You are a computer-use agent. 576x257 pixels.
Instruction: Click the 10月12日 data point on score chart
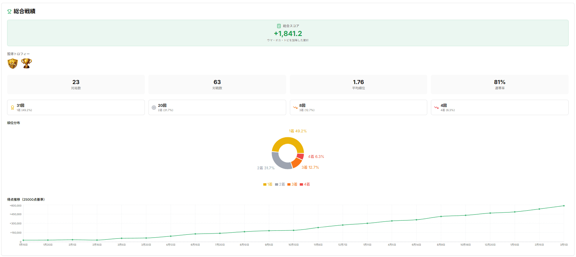point(294,230)
